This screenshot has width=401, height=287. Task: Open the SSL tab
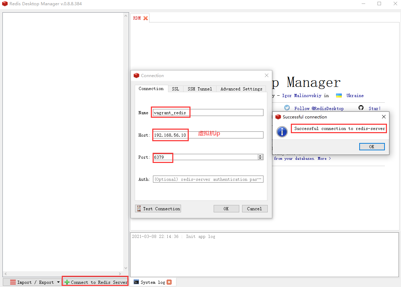[175, 89]
